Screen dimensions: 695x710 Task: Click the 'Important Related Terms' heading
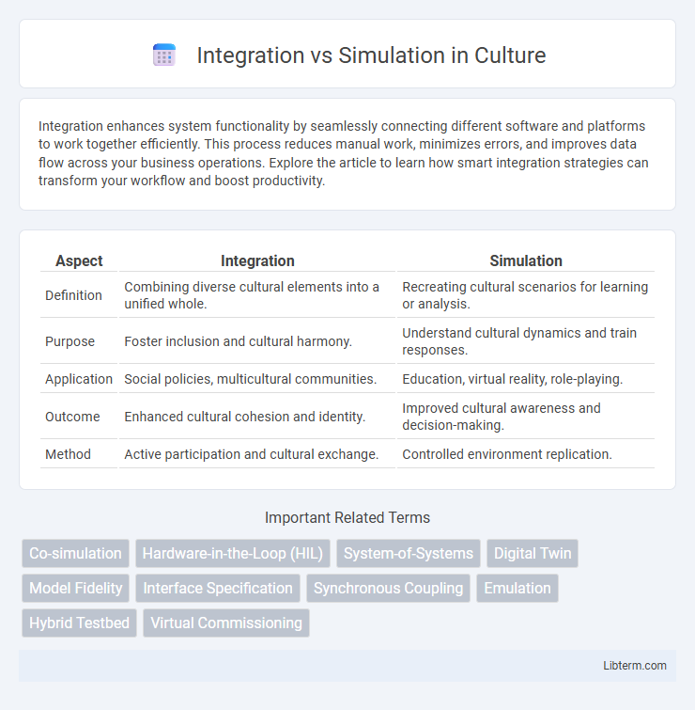tap(347, 517)
